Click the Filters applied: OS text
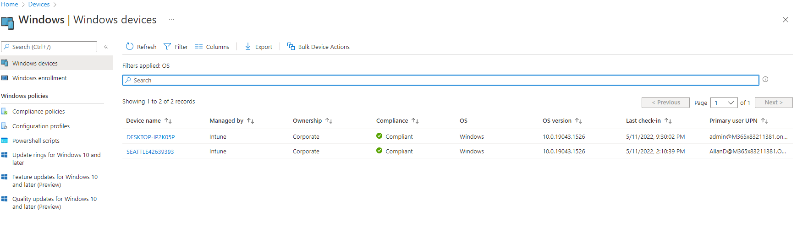 (146, 66)
